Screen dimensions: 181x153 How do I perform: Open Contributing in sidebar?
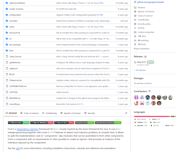[143, 20]
